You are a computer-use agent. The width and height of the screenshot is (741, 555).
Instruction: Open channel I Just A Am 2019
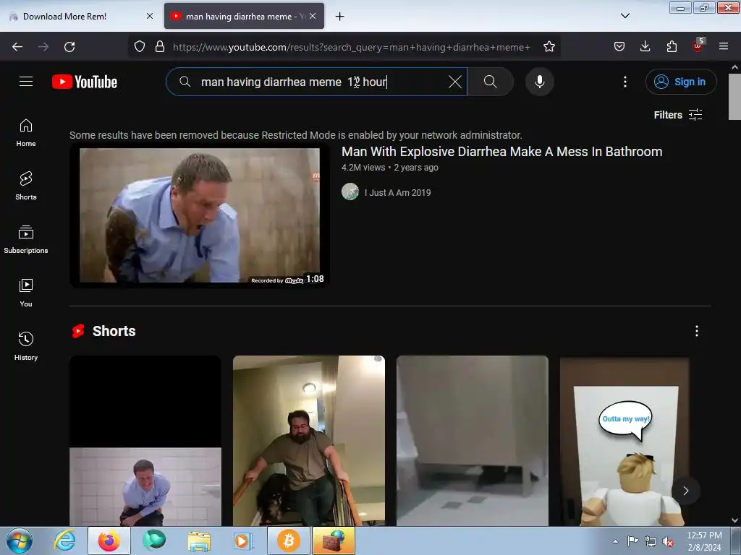[x=398, y=192]
